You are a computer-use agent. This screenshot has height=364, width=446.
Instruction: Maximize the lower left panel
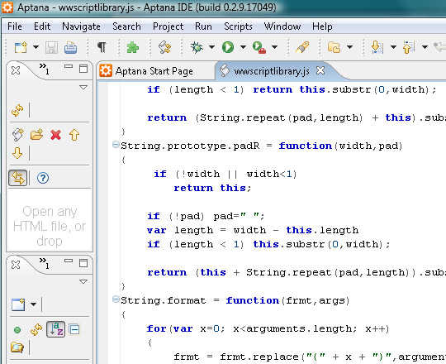[x=83, y=263]
